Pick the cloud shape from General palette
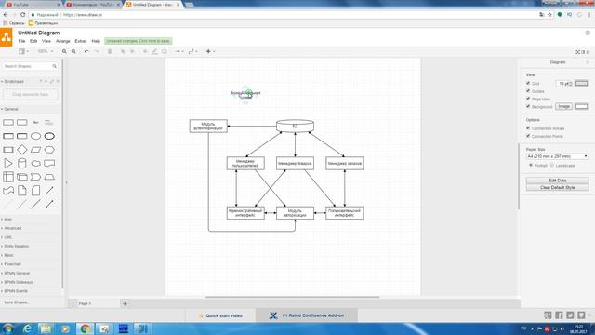 (35, 164)
